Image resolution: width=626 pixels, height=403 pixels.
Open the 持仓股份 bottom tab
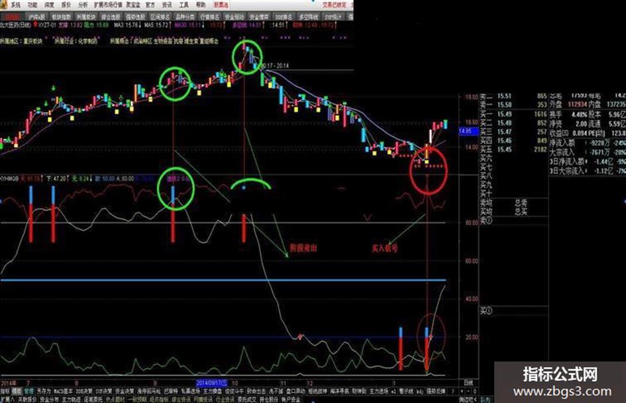(268, 400)
